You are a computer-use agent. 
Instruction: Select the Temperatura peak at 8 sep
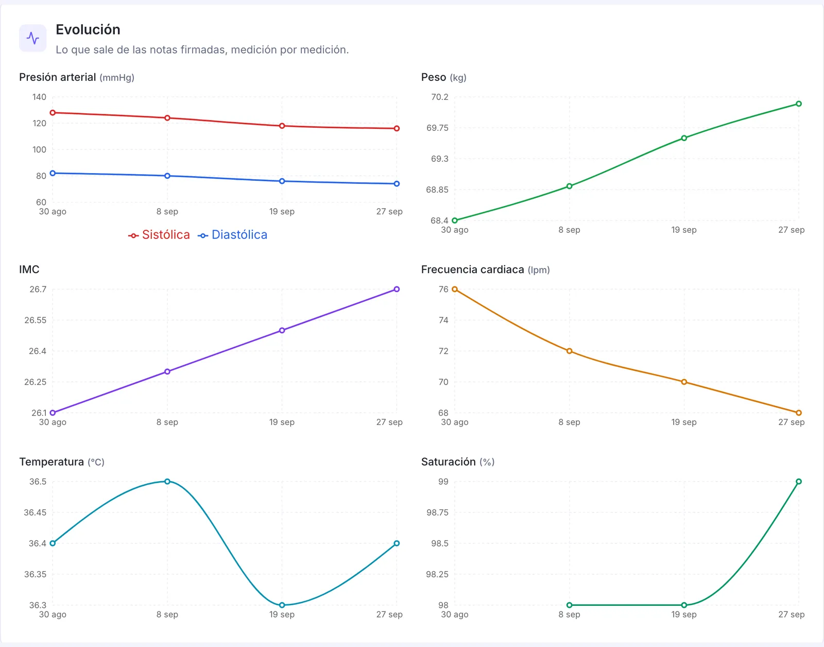[x=167, y=482]
